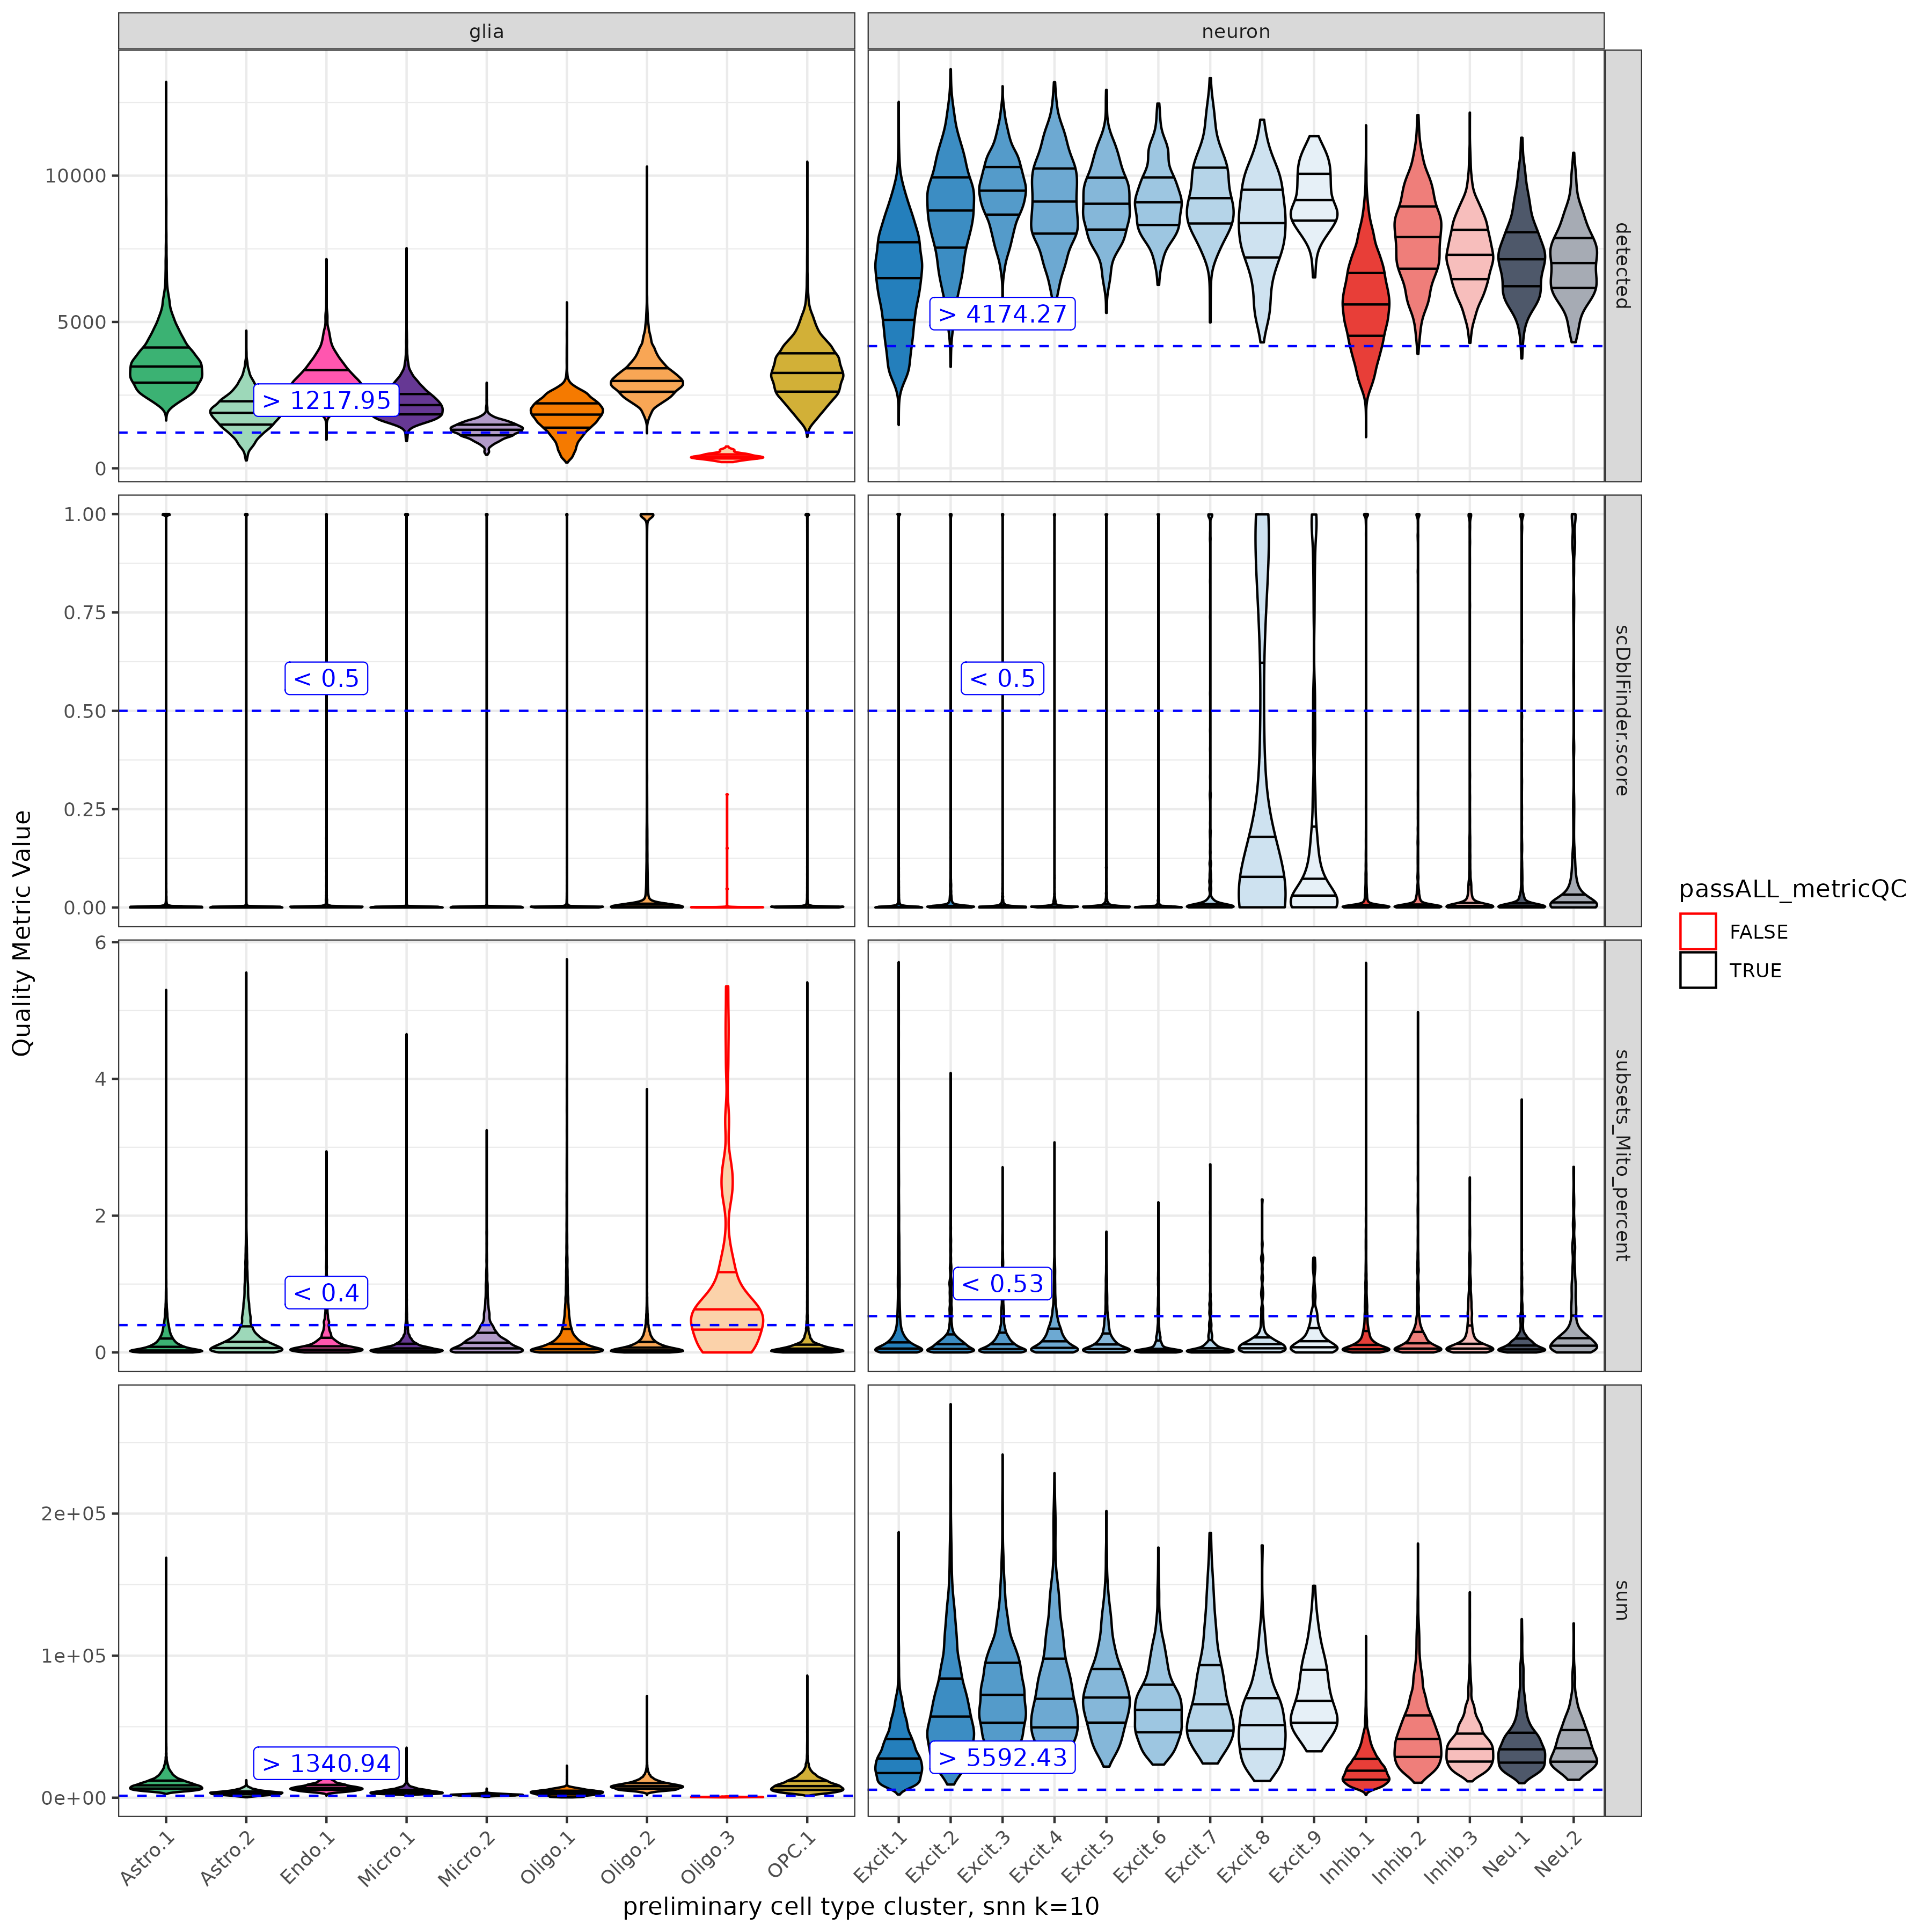Click the passALL_metricQC legend title

pos(1792,889)
